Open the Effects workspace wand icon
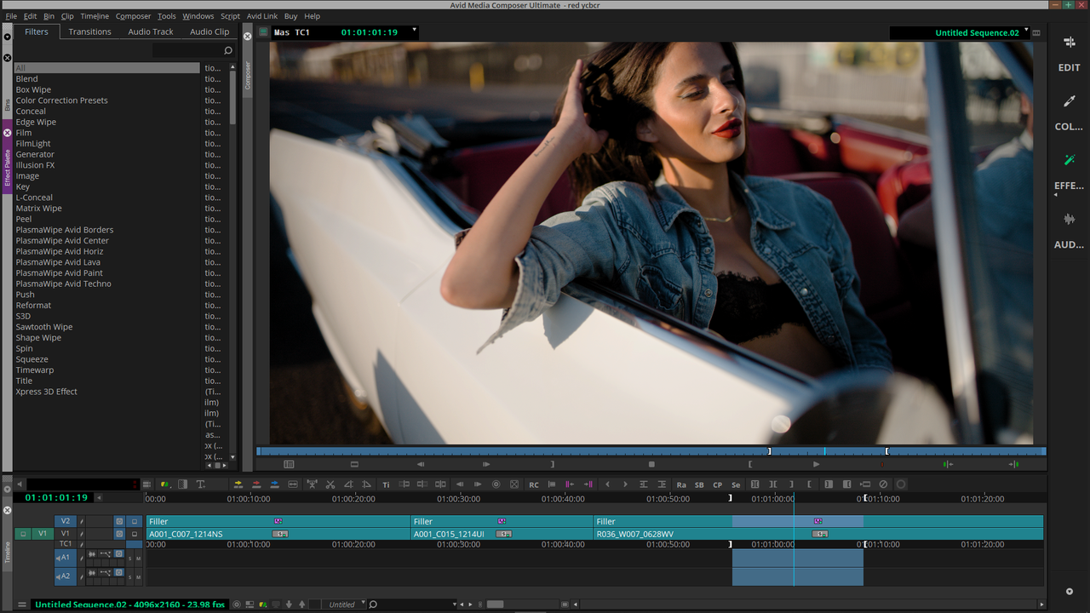This screenshot has width=1090, height=613. coord(1069,160)
